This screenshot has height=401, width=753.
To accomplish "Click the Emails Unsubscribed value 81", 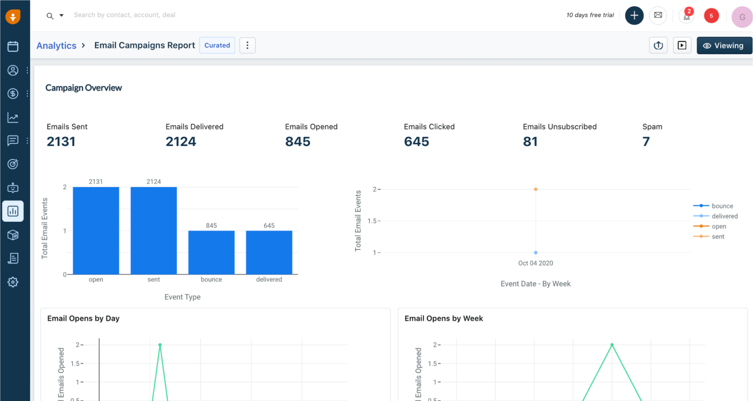I will (530, 141).
